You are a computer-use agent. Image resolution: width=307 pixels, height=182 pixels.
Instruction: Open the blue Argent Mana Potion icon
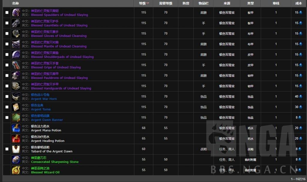tap(16, 128)
